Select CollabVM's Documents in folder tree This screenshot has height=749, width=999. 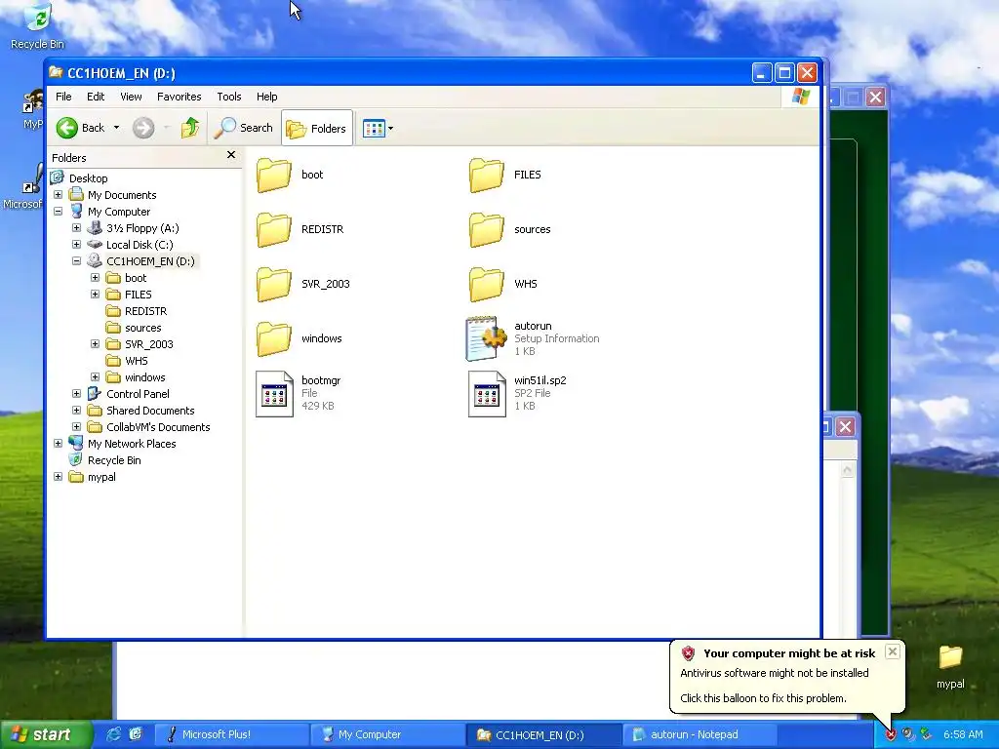pyautogui.click(x=158, y=427)
